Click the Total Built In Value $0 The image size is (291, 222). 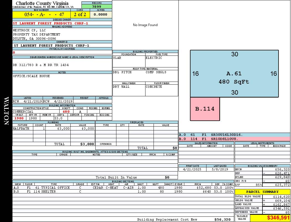(x=167, y=177)
